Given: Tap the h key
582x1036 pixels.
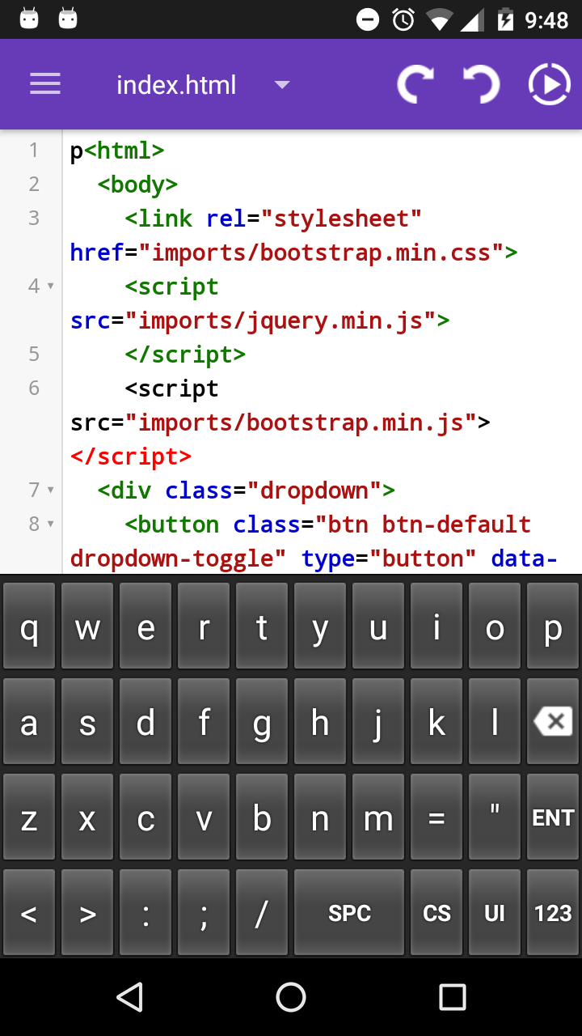Looking at the screenshot, I should coord(320,721).
